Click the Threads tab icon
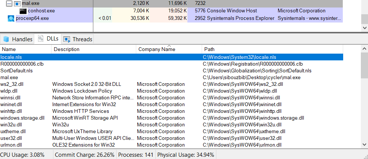Viewport: 368px width, 159px height. (67, 39)
